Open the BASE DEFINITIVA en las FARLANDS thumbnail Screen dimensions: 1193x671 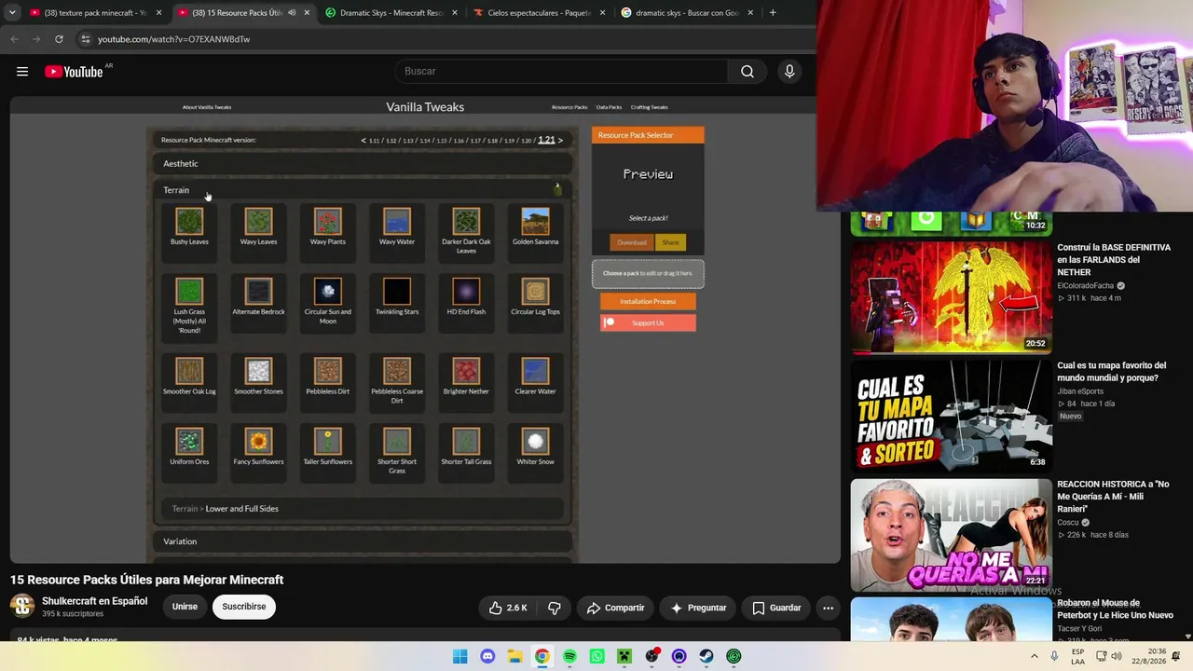(951, 297)
